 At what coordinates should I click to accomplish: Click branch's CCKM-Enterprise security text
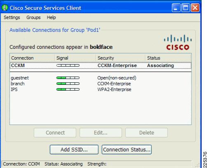[114, 84]
